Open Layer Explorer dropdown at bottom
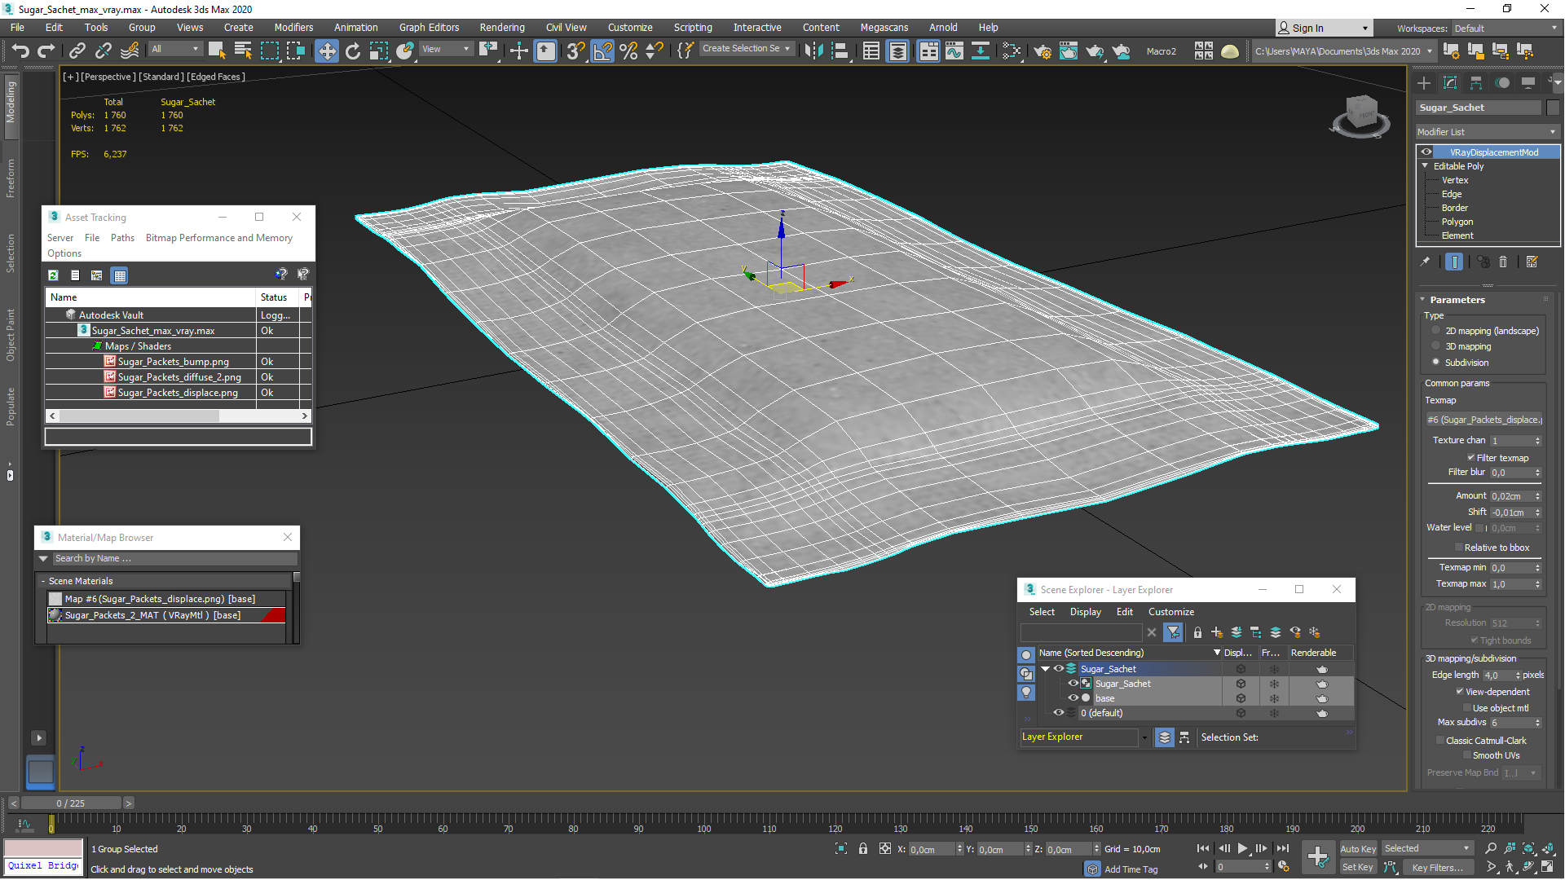1565x880 pixels. pyautogui.click(x=1144, y=737)
